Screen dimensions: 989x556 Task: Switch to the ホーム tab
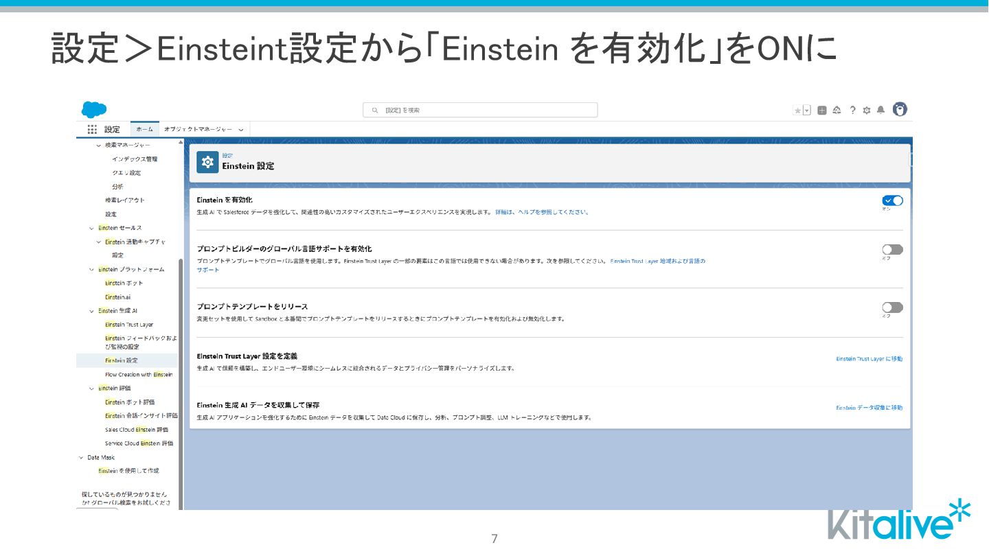[x=144, y=129]
